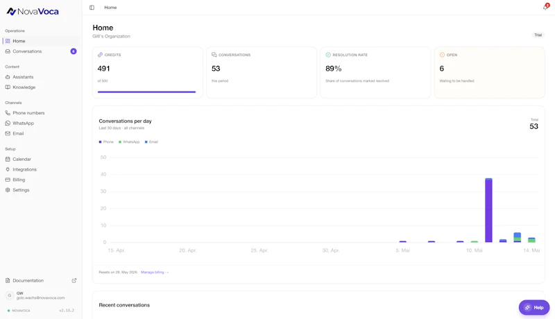Image resolution: width=555 pixels, height=319 pixels.
Task: Click the tall purple chart bar
Action: pos(488,210)
